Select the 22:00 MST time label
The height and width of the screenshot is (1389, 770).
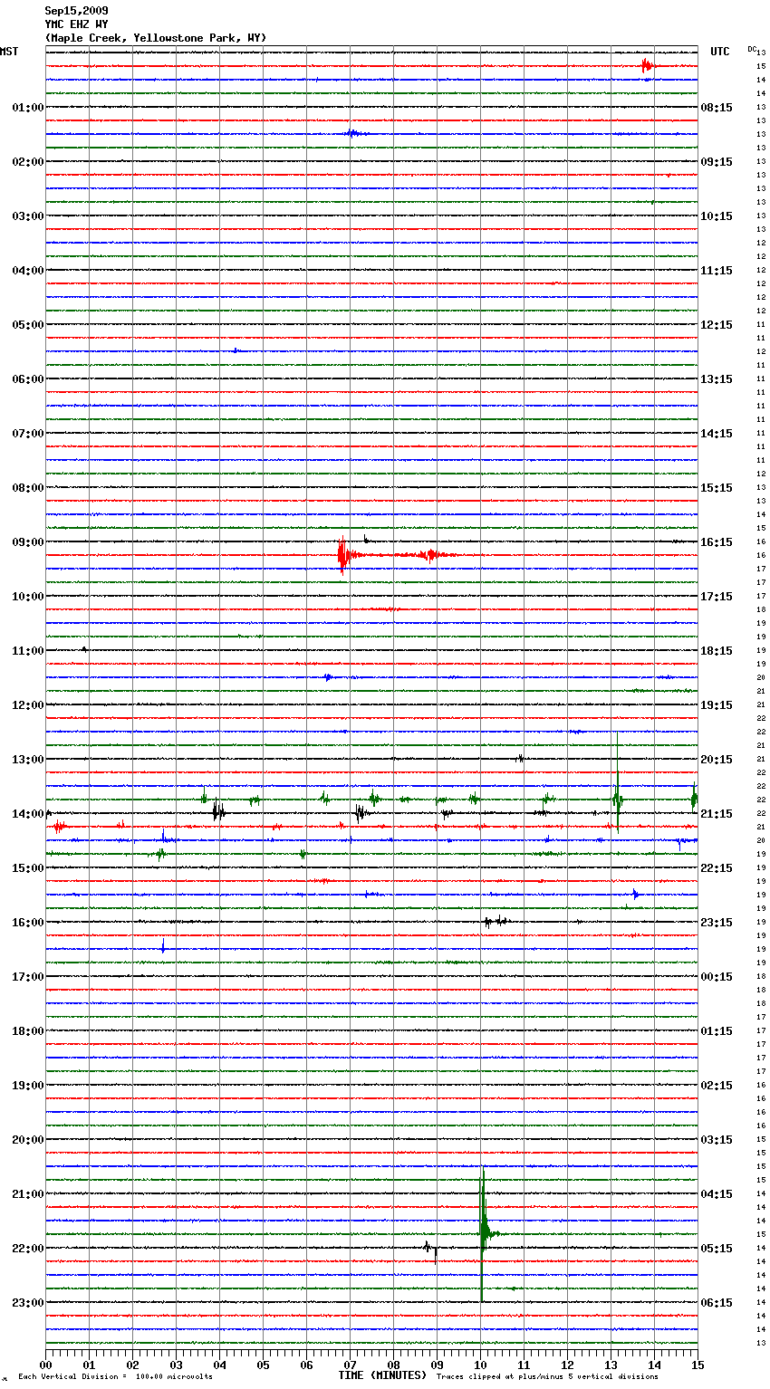tap(27, 1249)
